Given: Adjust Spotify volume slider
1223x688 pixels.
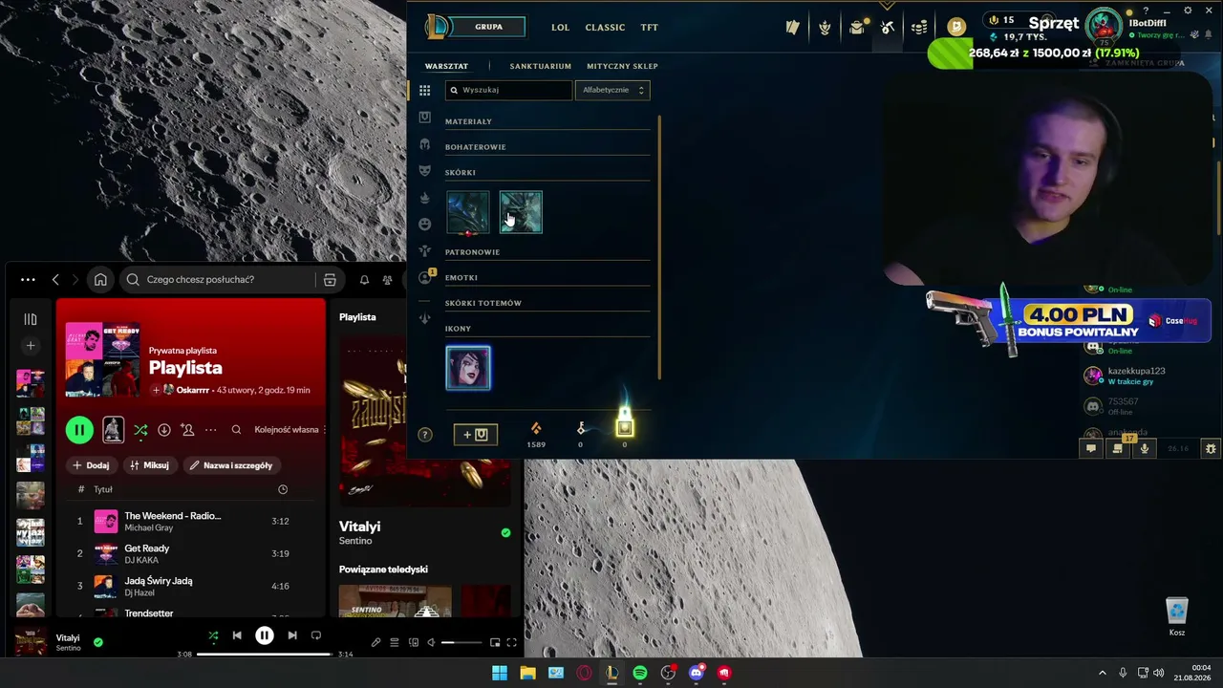Looking at the screenshot, I should point(461,642).
